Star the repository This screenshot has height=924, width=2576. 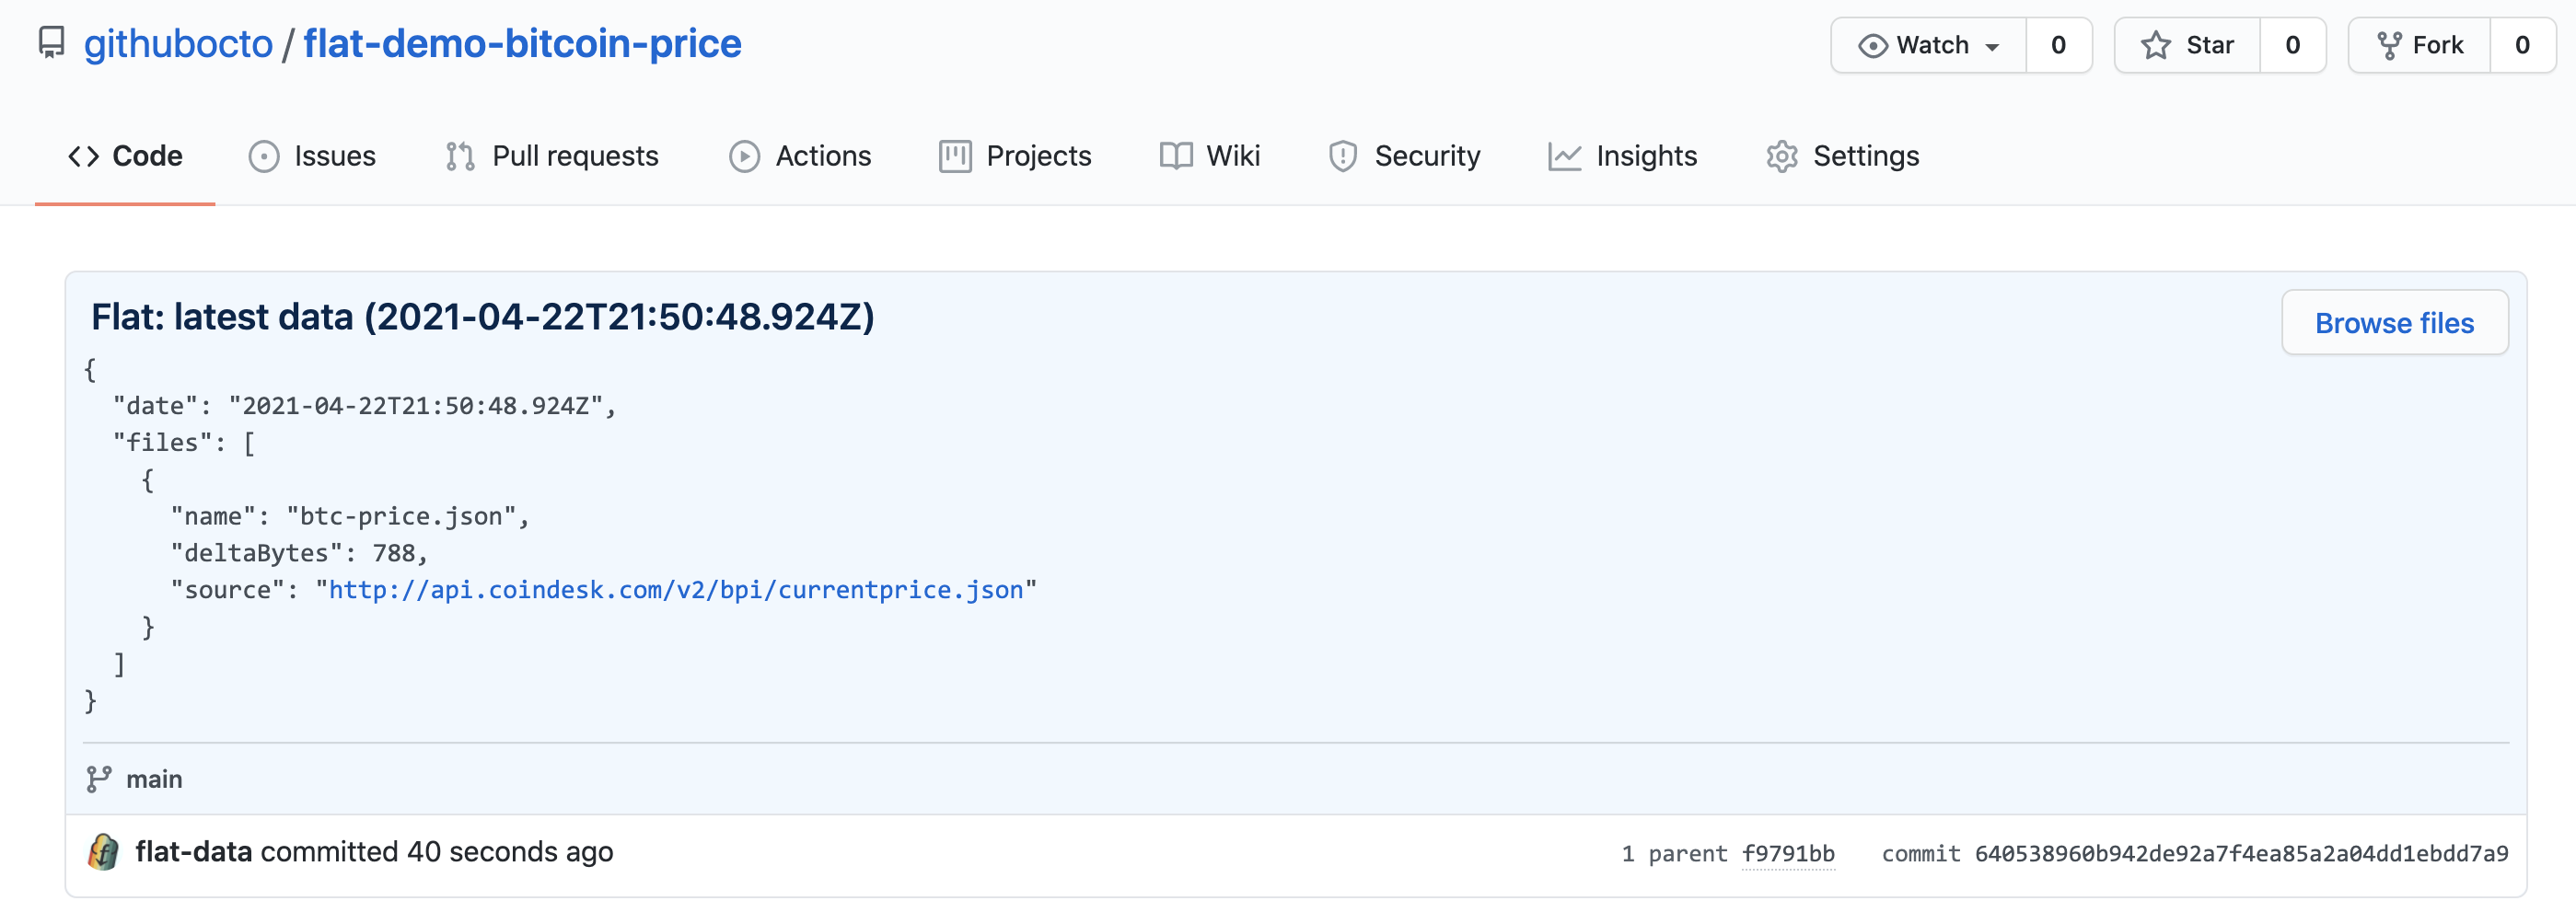2187,45
